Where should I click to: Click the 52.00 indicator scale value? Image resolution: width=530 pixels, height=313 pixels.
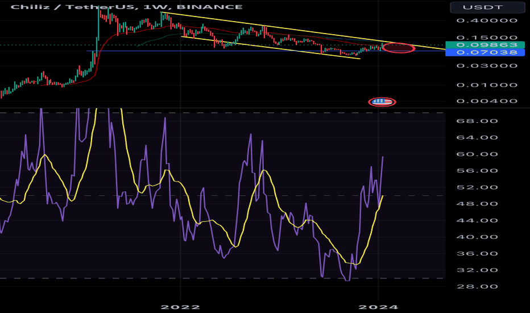pyautogui.click(x=477, y=187)
